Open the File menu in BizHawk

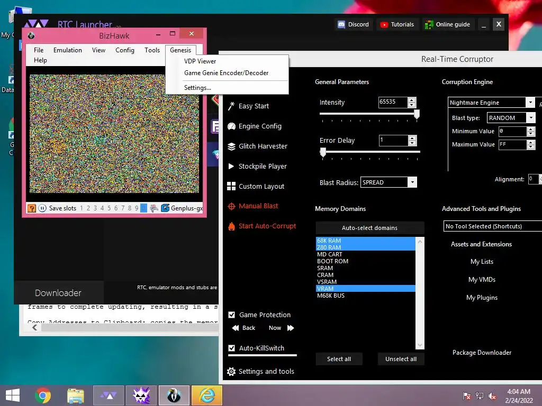[39, 50]
